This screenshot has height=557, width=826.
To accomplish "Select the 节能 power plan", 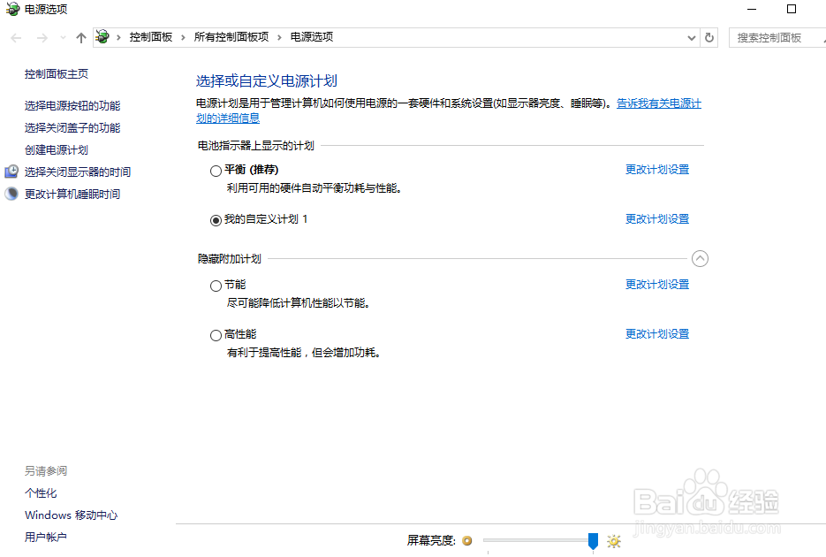I will point(215,285).
